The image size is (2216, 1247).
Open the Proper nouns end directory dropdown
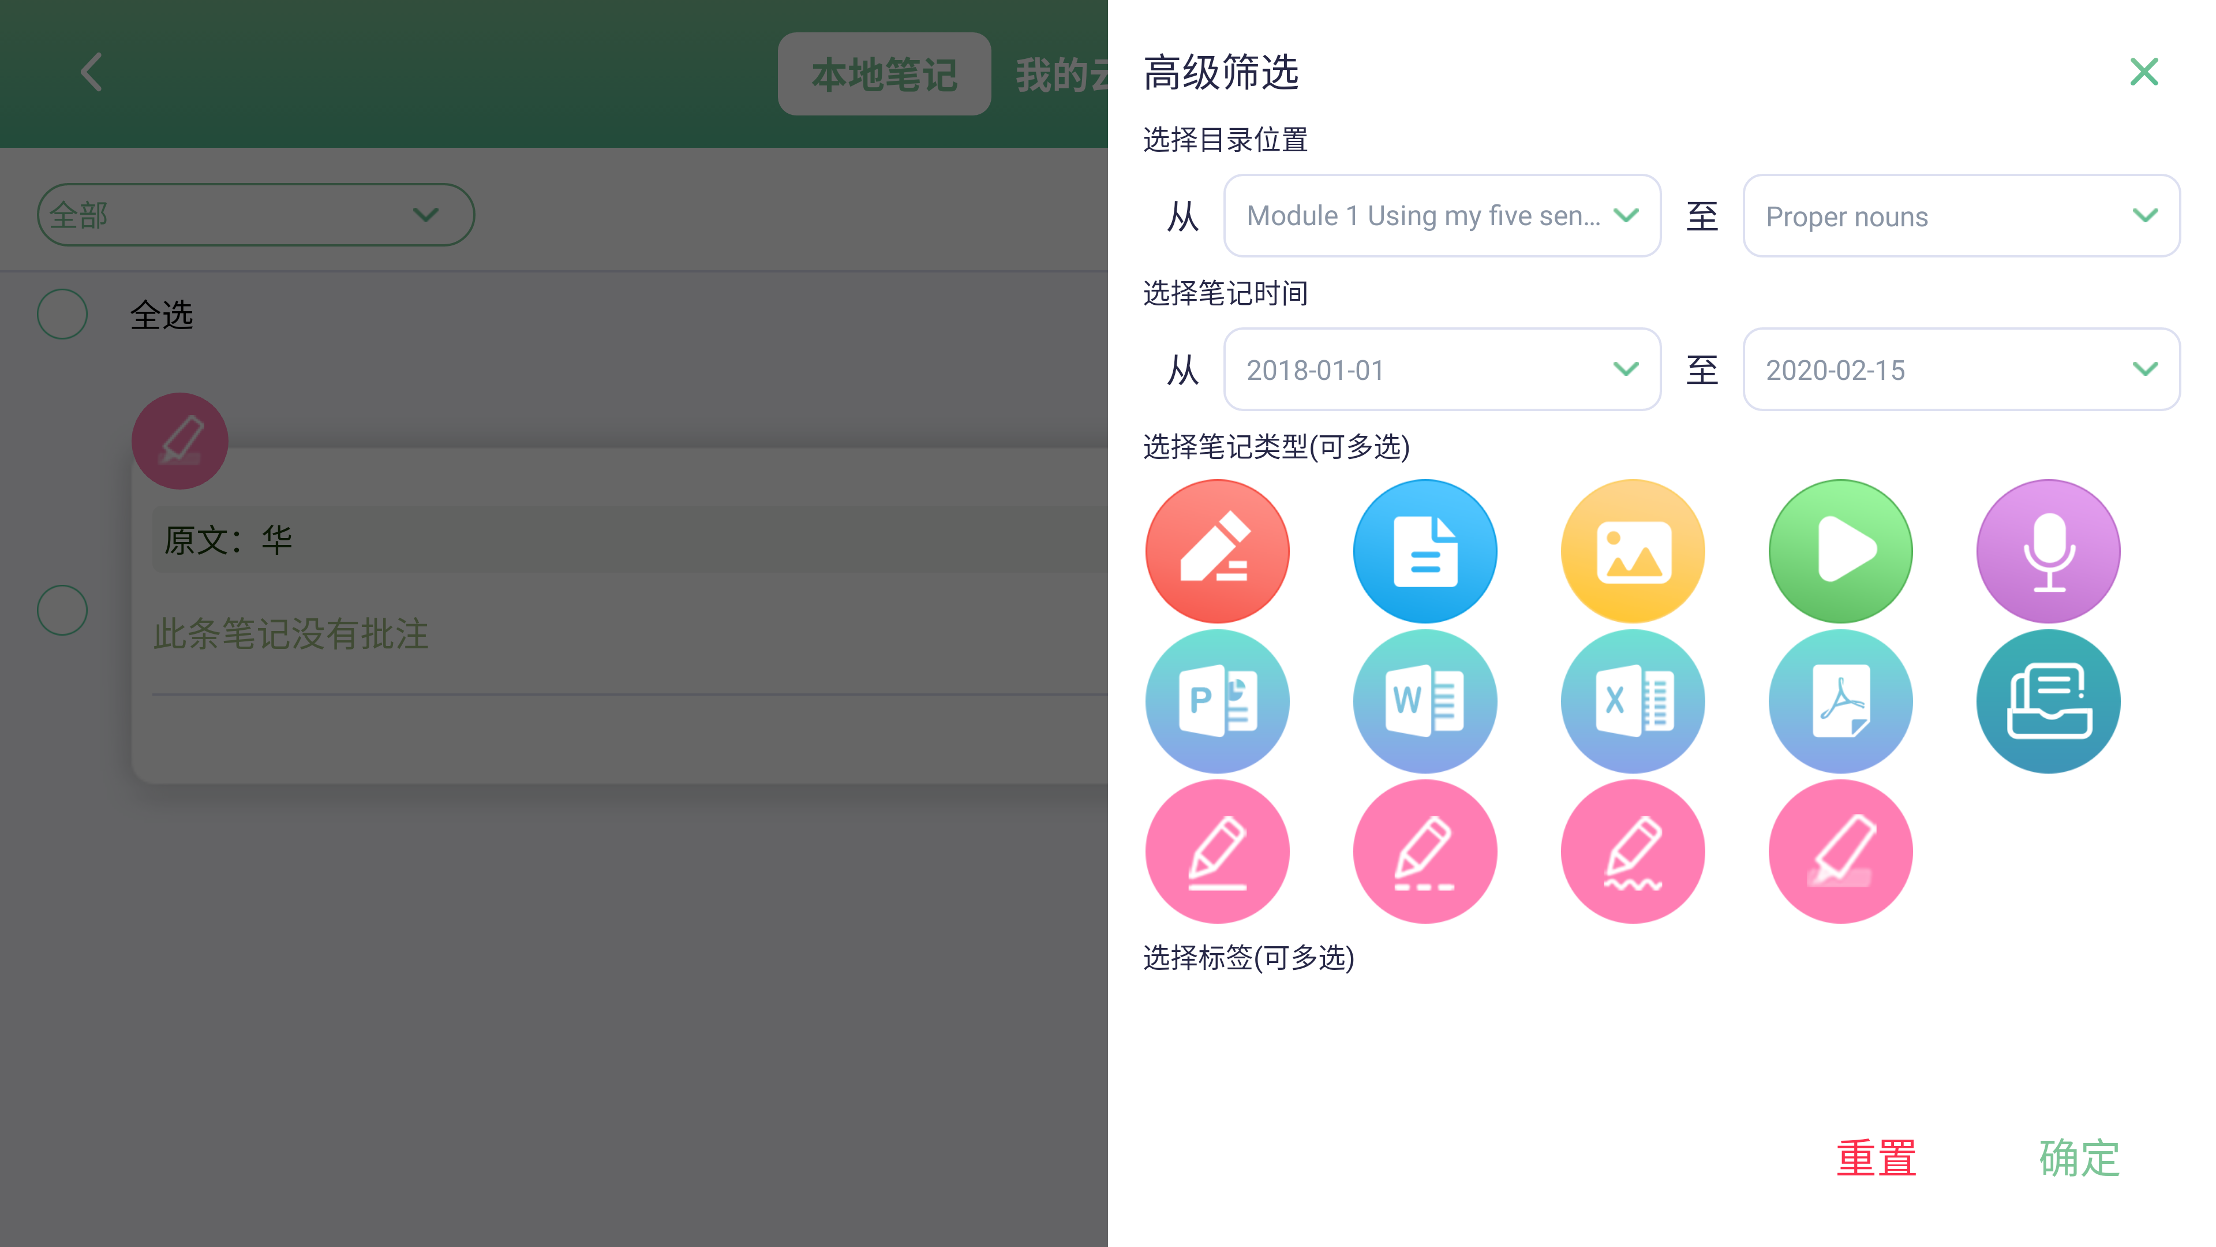coord(1960,215)
